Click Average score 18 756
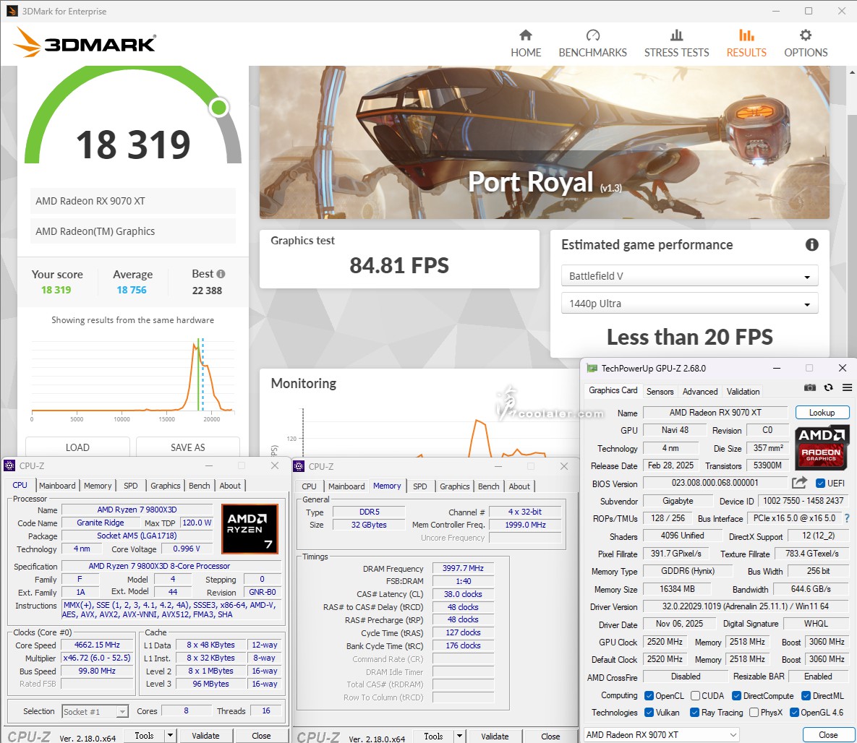This screenshot has width=857, height=743. (132, 290)
